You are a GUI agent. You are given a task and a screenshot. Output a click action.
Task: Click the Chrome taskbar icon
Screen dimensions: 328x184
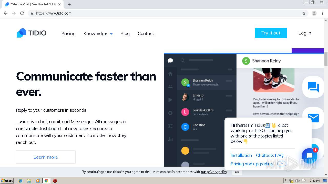pyautogui.click(x=46, y=181)
